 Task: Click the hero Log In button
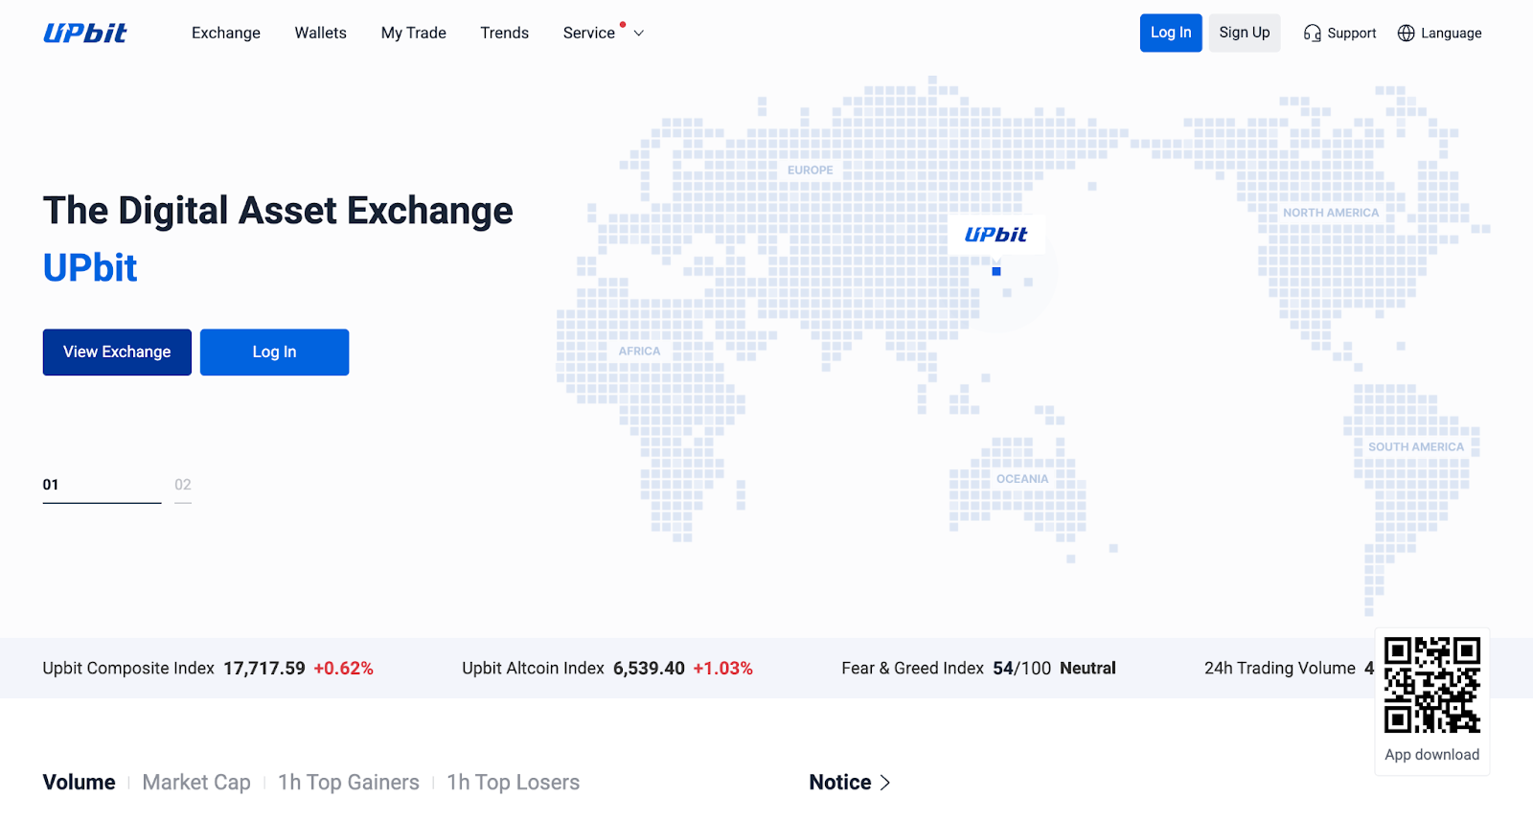coord(274,353)
